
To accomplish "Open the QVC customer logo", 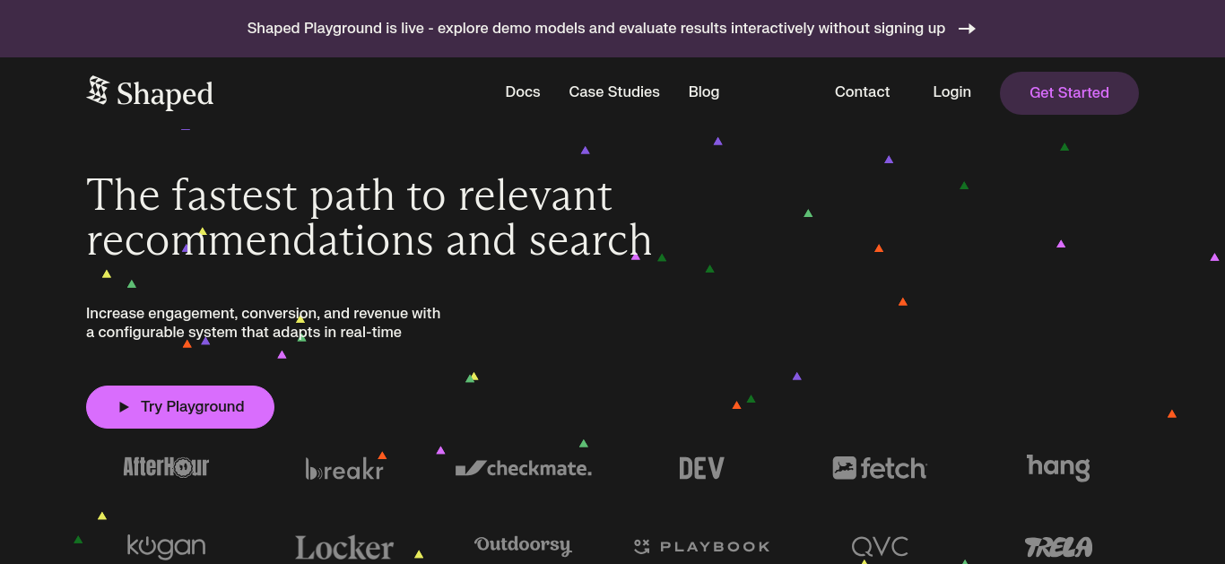I will pyautogui.click(x=880, y=546).
